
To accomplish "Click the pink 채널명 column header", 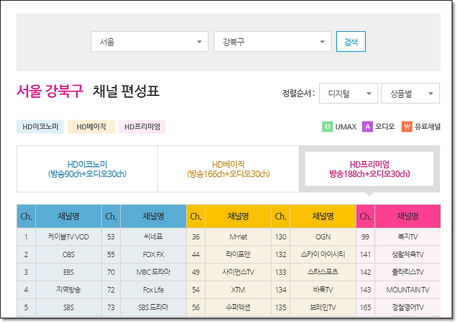I will coord(407,216).
